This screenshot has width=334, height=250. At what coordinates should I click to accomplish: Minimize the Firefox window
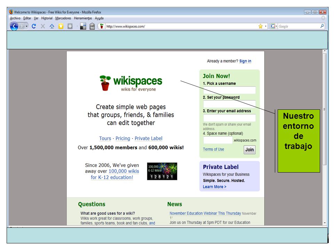tap(307, 12)
